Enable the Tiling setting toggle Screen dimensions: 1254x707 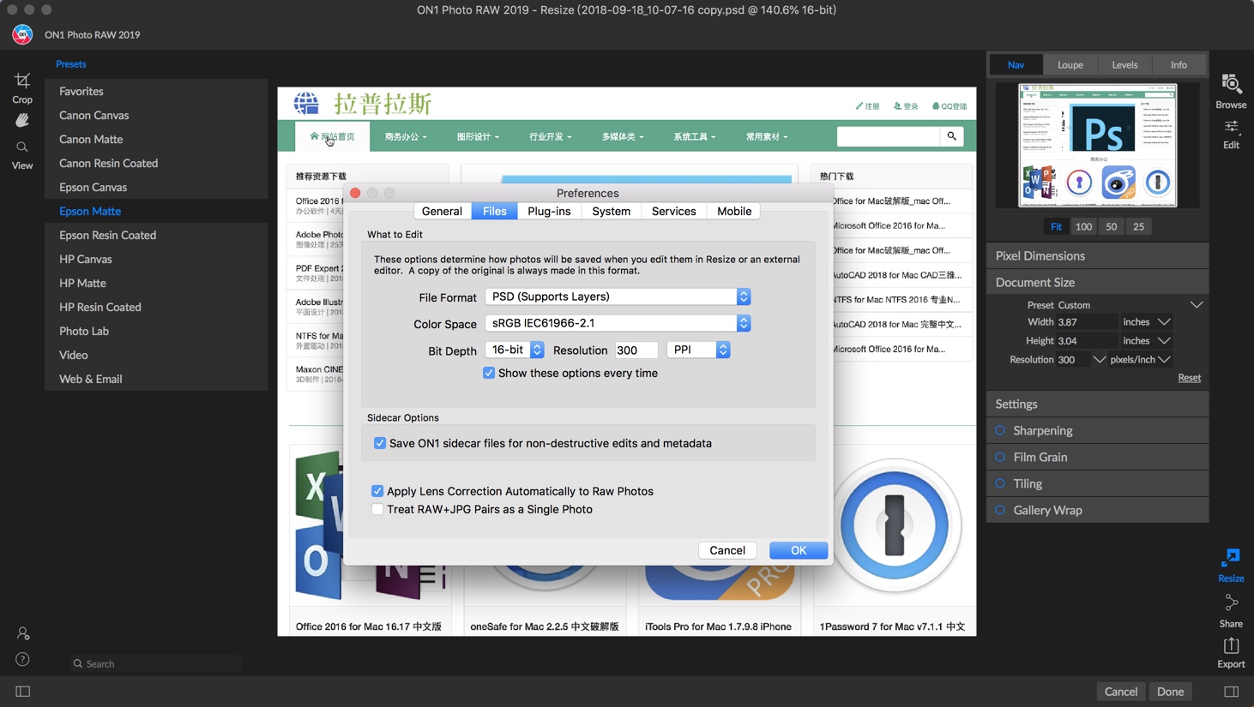click(1000, 483)
